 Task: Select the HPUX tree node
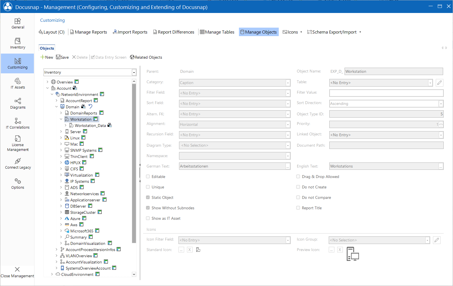pyautogui.click(x=75, y=163)
